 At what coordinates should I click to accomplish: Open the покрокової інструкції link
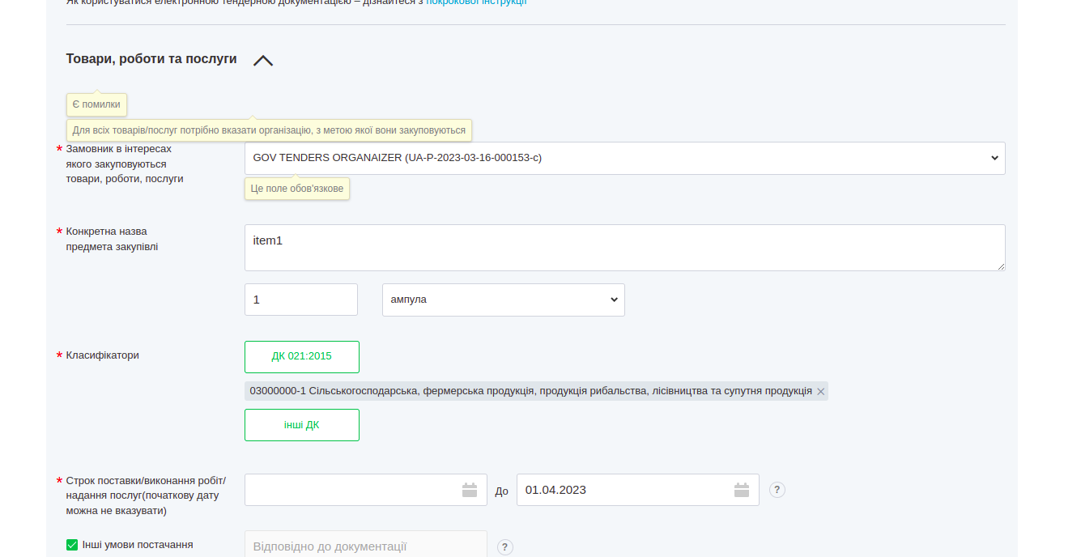pos(476,2)
